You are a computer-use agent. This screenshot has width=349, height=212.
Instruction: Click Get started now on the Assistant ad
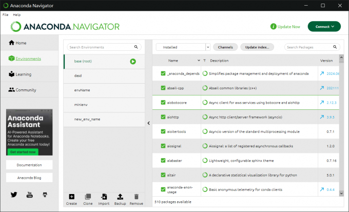click(x=23, y=152)
